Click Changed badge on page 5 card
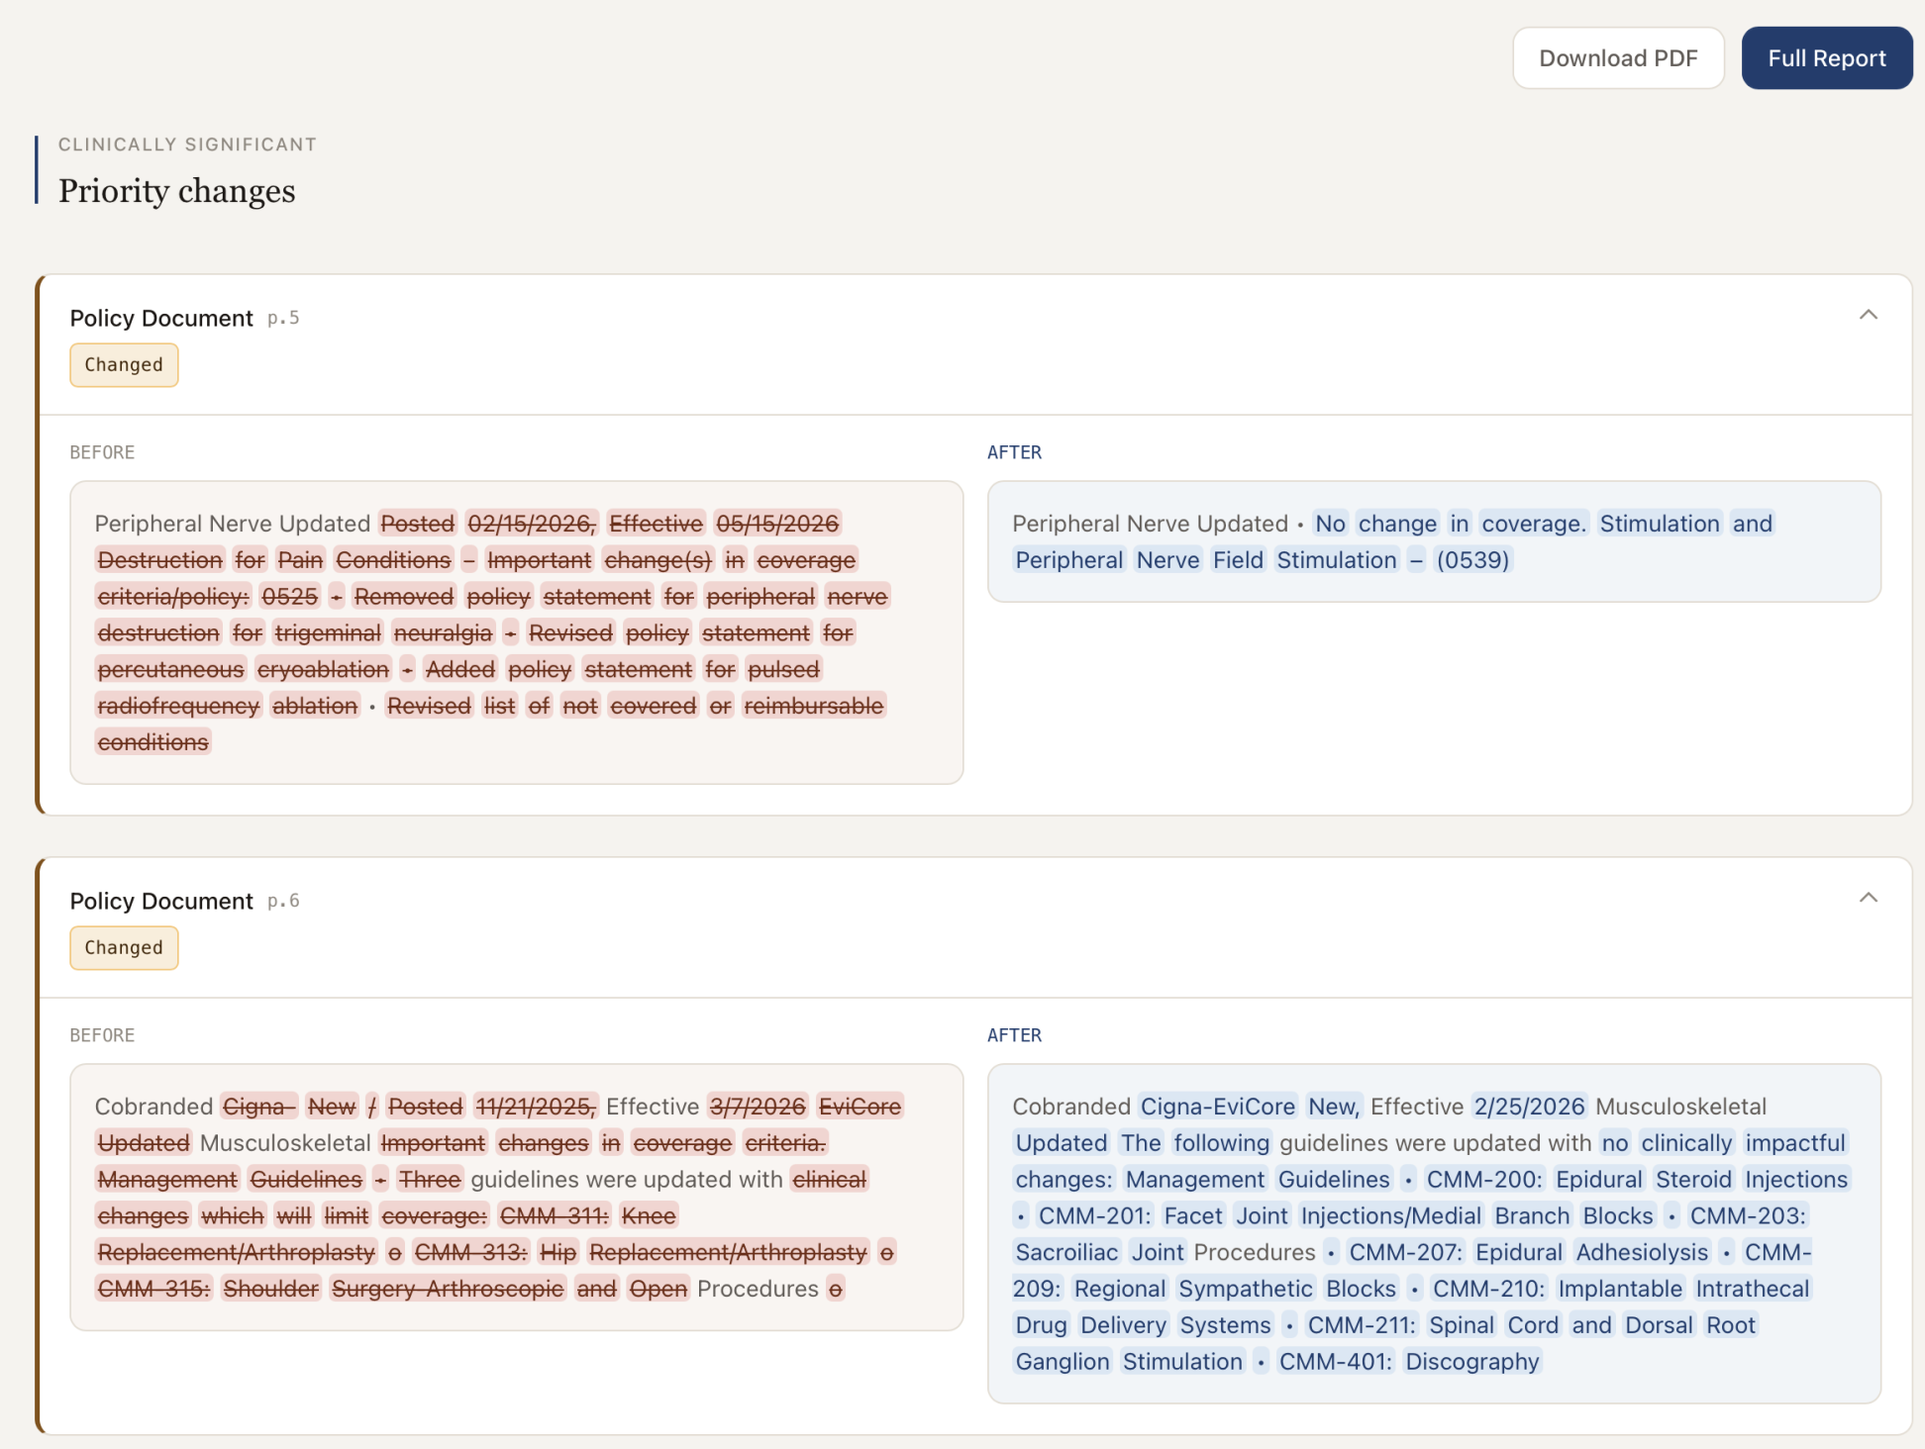Viewport: 1925px width, 1449px height. pos(124,365)
